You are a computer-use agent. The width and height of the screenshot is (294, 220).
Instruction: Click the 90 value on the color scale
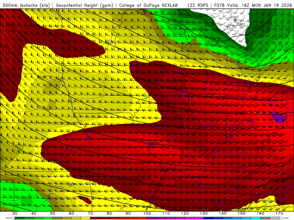pos(128,213)
